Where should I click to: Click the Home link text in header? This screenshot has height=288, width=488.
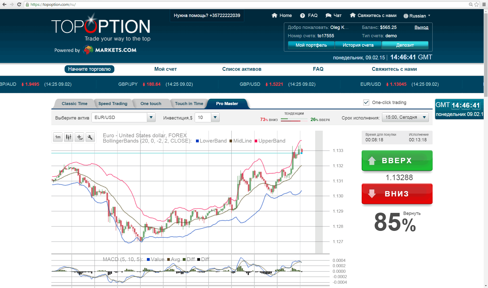coord(286,15)
